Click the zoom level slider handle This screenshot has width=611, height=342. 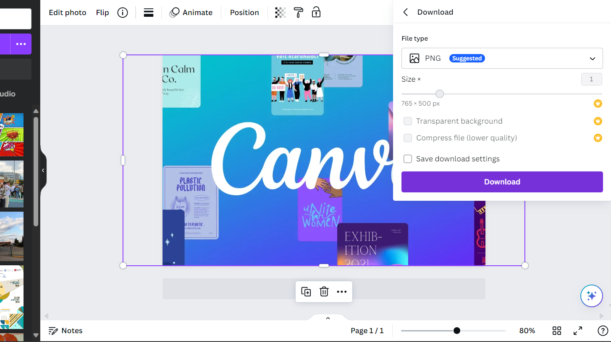click(x=457, y=331)
